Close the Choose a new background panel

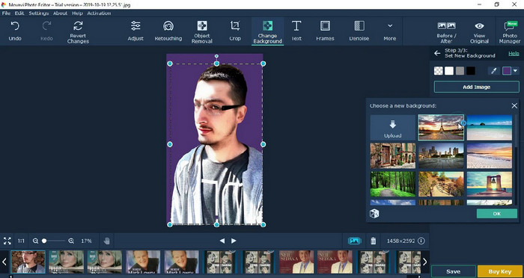point(514,106)
